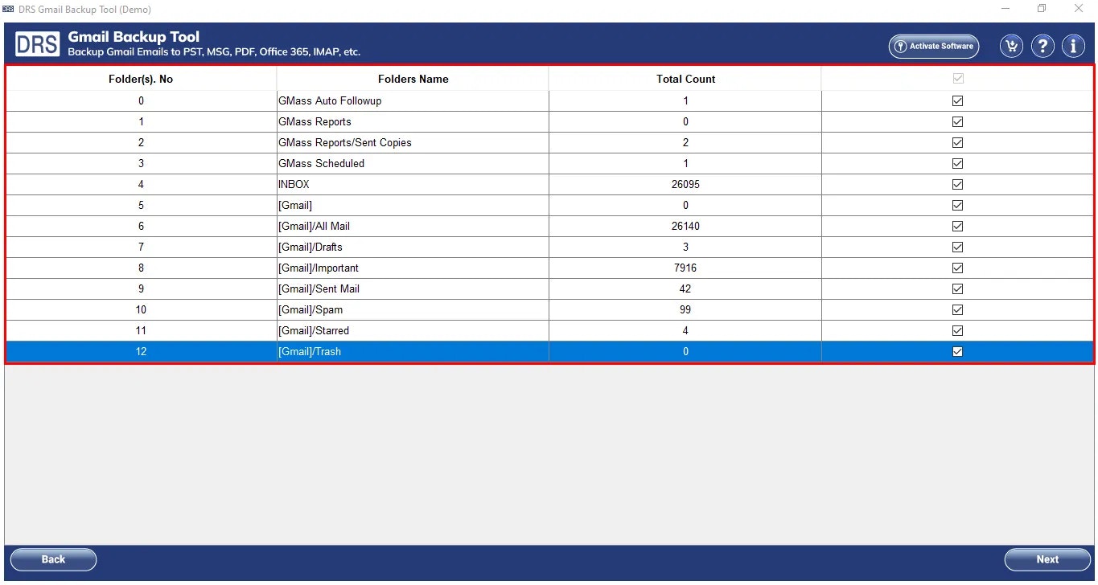Toggle checkbox for the [Gmail] folder row
Image resolution: width=1098 pixels, height=585 pixels.
coord(957,205)
